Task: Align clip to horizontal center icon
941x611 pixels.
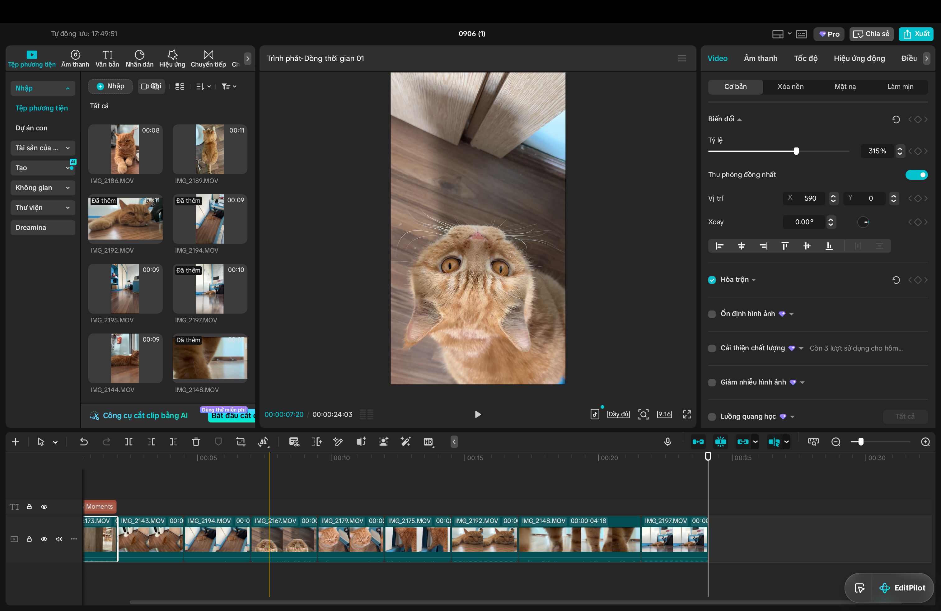Action: point(741,246)
